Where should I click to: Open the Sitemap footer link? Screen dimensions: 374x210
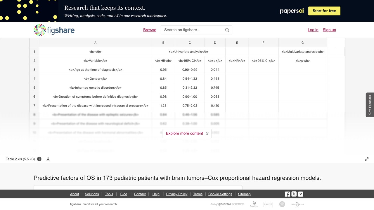coord(244,194)
